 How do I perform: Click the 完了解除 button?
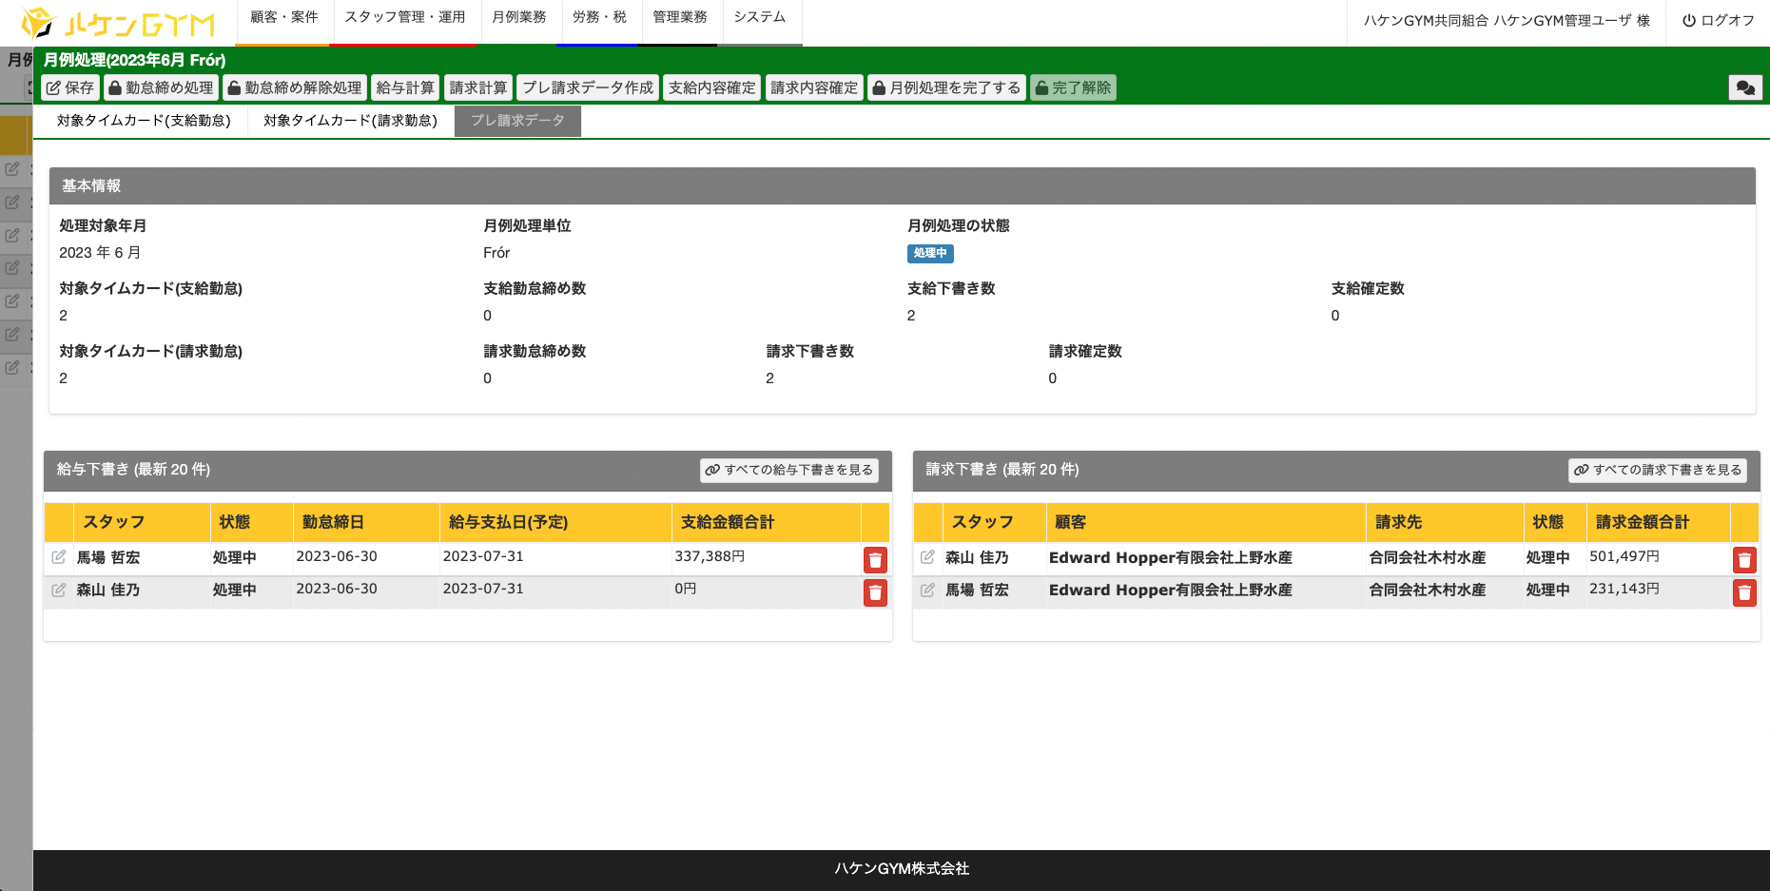click(x=1073, y=87)
